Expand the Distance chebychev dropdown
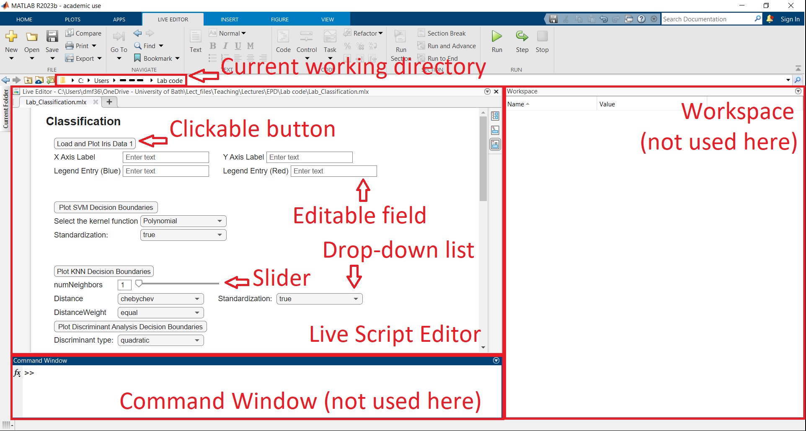The width and height of the screenshot is (806, 431). coord(160,299)
